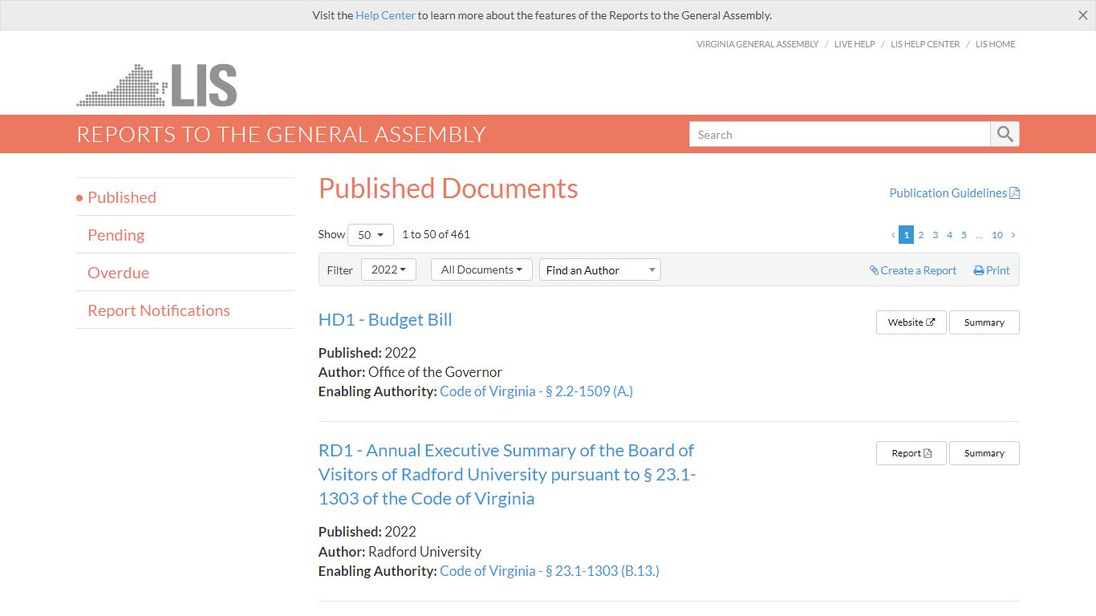Open the Find an Author combo box

click(x=600, y=269)
